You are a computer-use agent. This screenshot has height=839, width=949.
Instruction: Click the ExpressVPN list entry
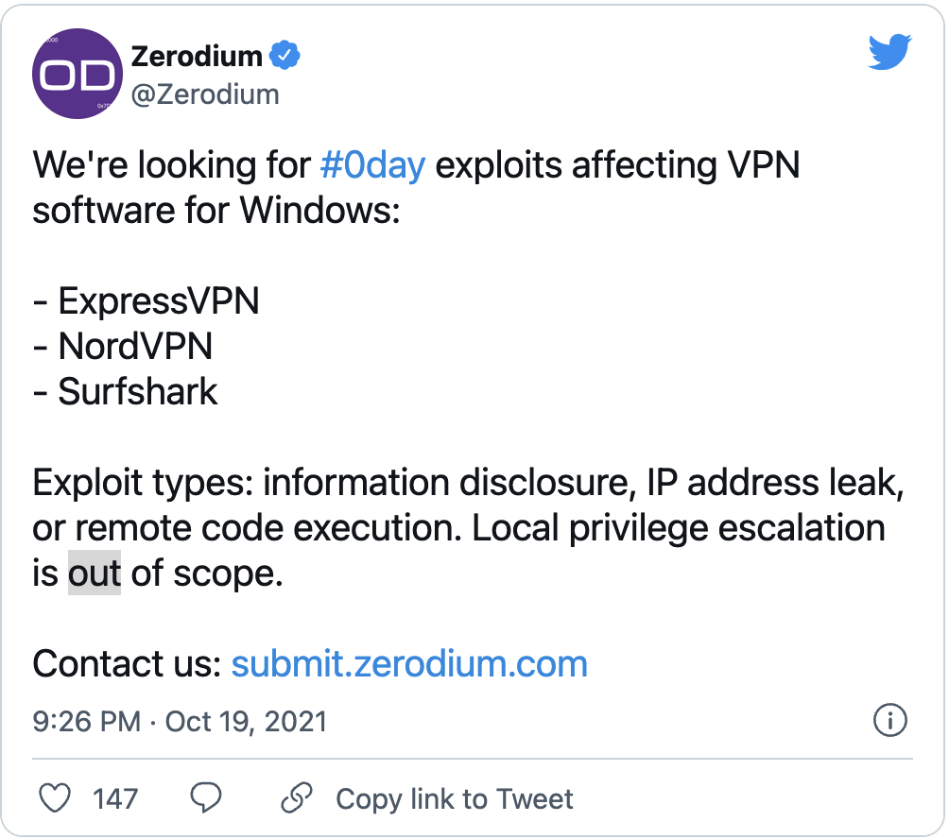(x=158, y=301)
